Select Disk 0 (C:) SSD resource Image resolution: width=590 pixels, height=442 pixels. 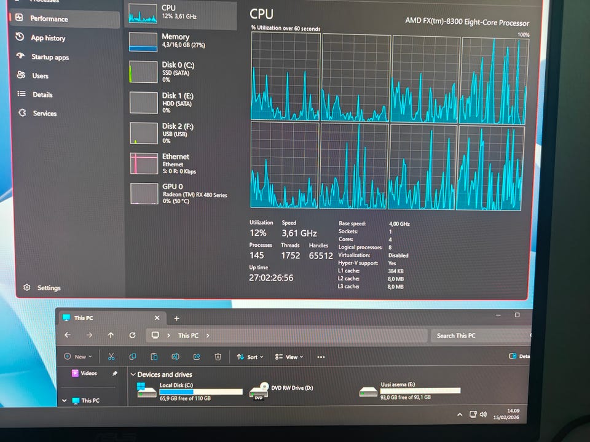click(181, 72)
